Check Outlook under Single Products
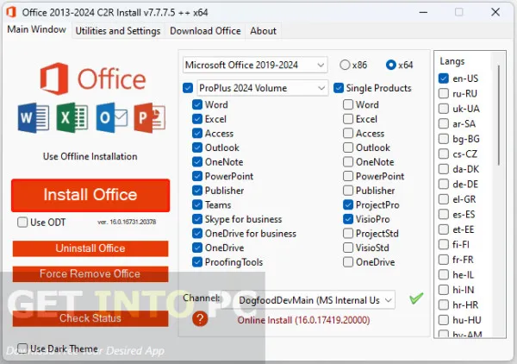Viewport: 517px width, 364px height. [348, 147]
